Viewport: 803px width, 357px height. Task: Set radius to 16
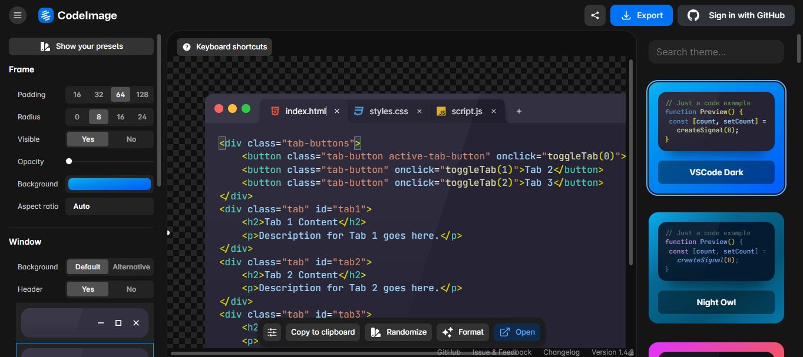coord(121,117)
